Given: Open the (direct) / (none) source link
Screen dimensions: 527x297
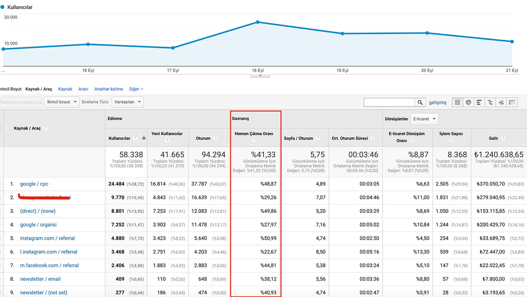Looking at the screenshot, I should 38,211.
